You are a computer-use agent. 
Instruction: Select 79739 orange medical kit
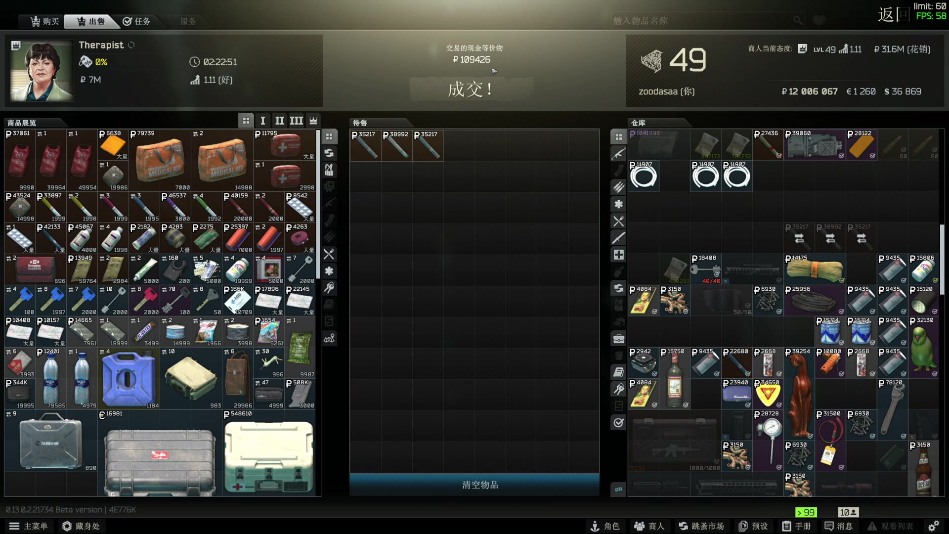(160, 160)
